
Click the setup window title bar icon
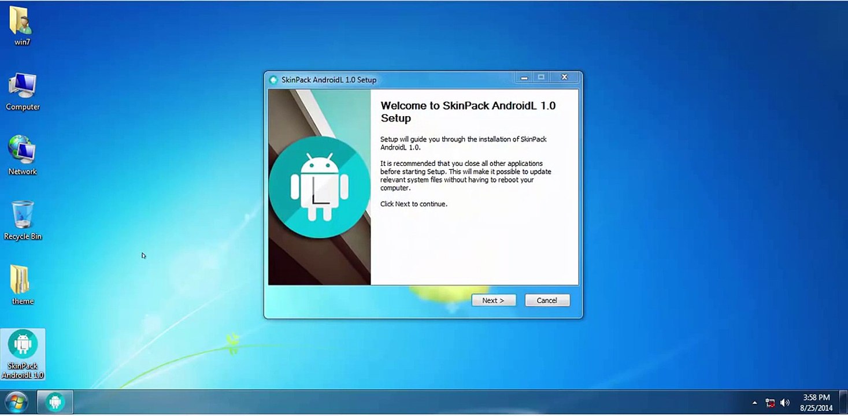[273, 80]
